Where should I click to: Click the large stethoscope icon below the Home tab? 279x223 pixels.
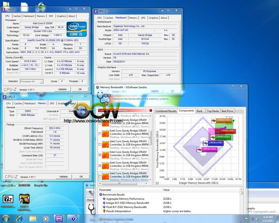click(x=91, y=209)
